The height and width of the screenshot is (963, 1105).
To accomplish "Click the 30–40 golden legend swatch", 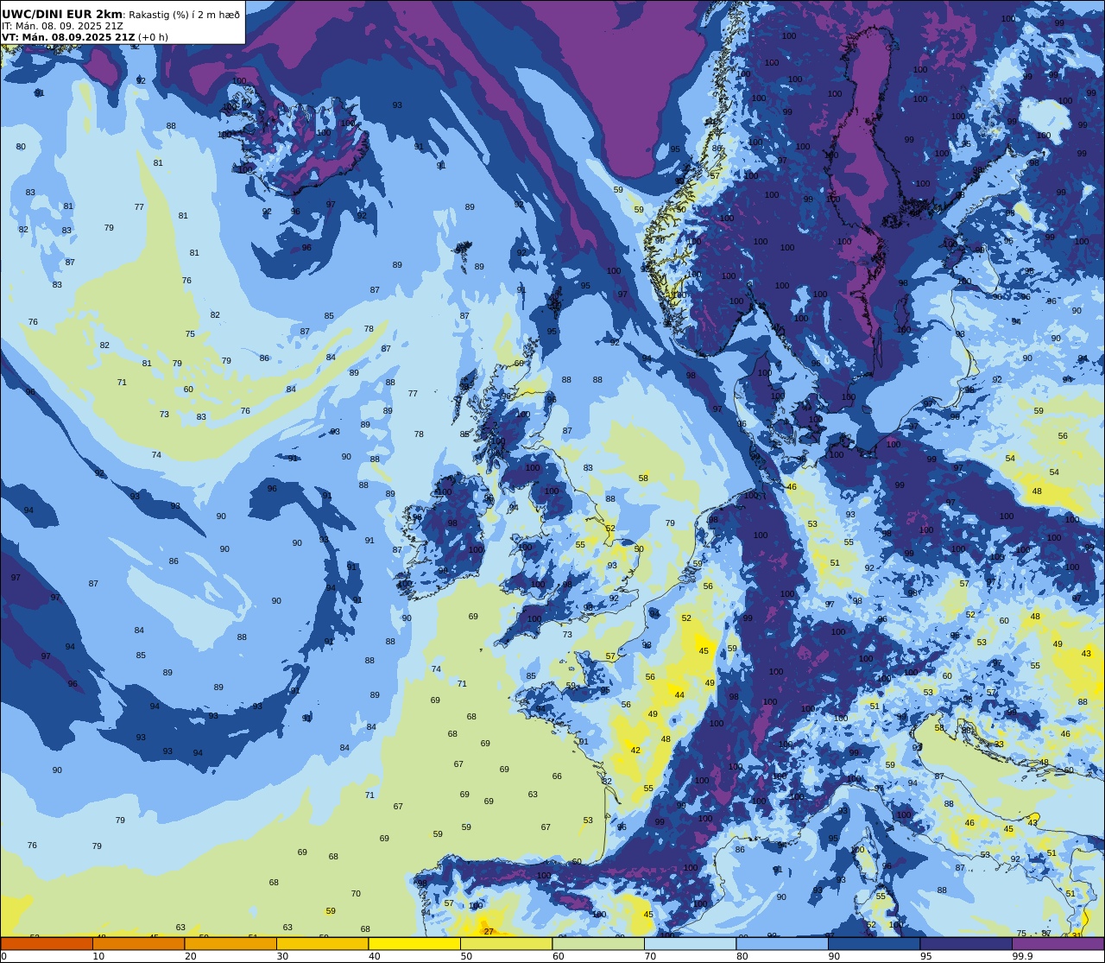I will coord(322,943).
